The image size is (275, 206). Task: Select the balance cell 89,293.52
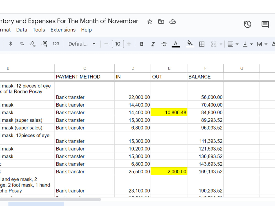(x=205, y=120)
